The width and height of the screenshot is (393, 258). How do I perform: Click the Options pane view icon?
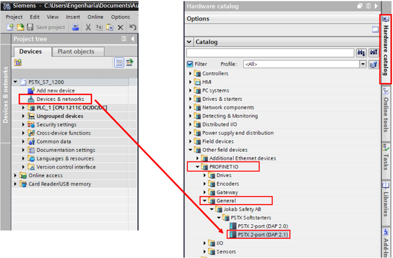pyautogui.click(x=375, y=29)
